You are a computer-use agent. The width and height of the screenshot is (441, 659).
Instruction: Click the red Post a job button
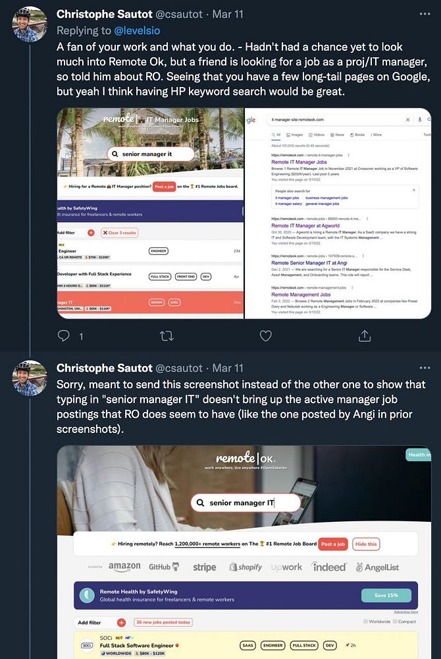click(x=333, y=544)
